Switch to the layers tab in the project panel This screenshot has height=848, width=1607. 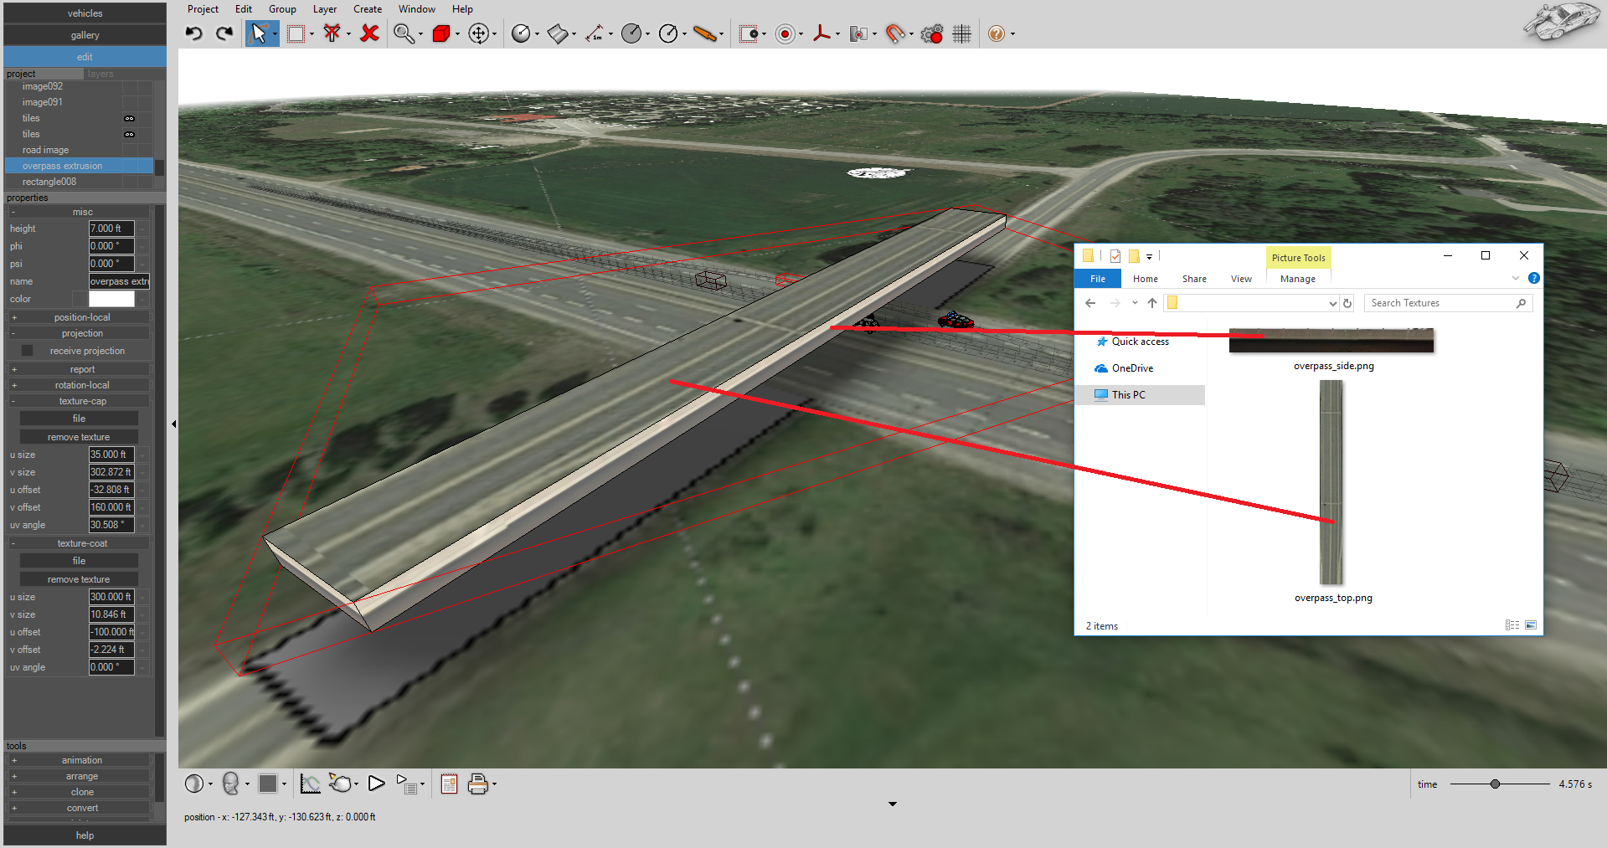click(100, 74)
